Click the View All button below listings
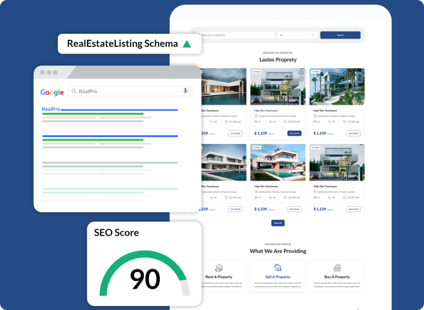Screen dimensions: 424x310 (277, 223)
